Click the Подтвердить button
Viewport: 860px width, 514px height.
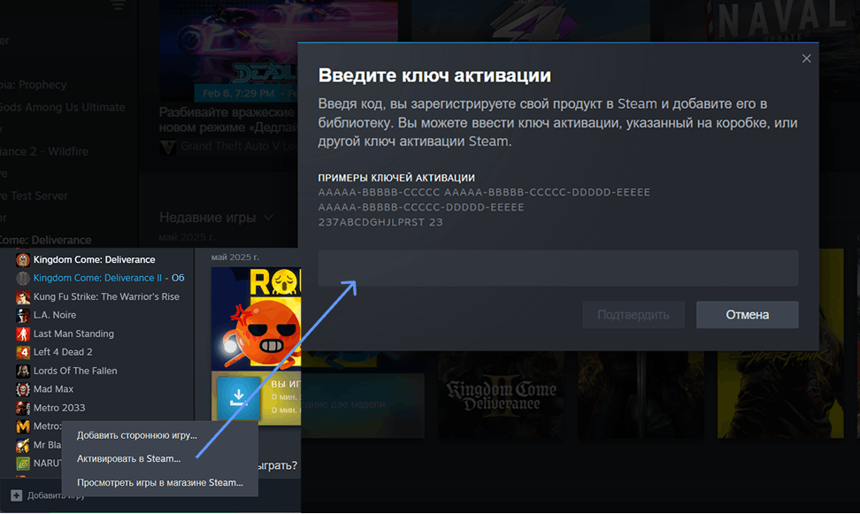click(x=633, y=314)
